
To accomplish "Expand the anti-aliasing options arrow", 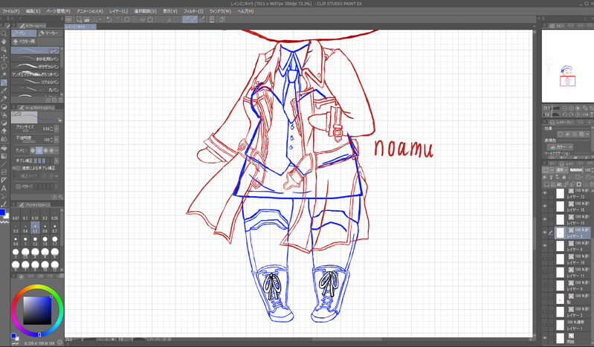I will tap(57, 151).
